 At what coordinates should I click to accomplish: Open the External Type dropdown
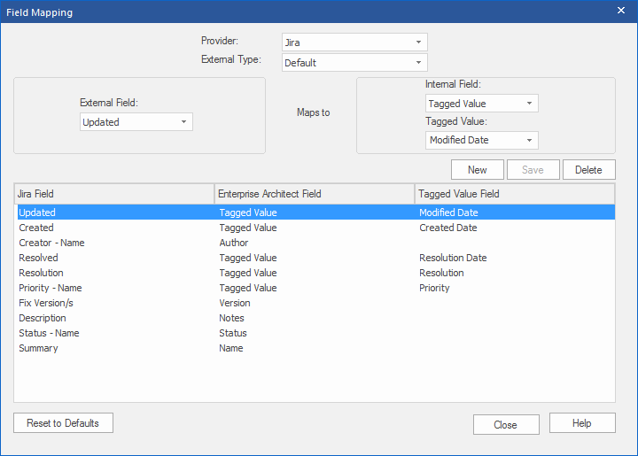tap(354, 63)
